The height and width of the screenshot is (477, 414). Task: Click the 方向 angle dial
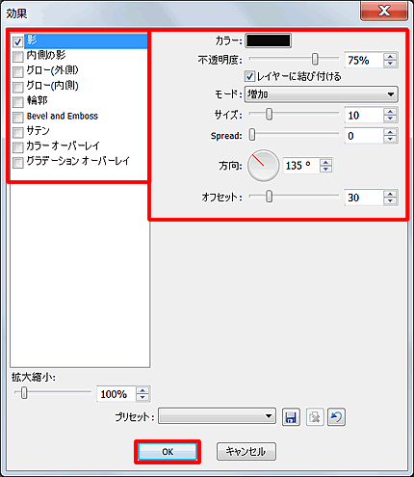click(263, 166)
